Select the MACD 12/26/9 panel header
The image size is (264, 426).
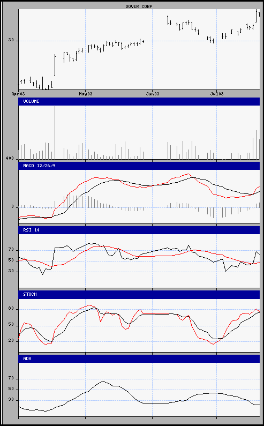point(139,166)
